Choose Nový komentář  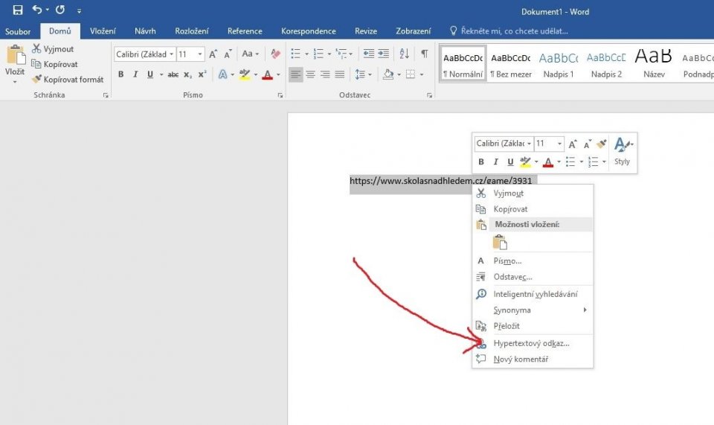pyautogui.click(x=533, y=360)
